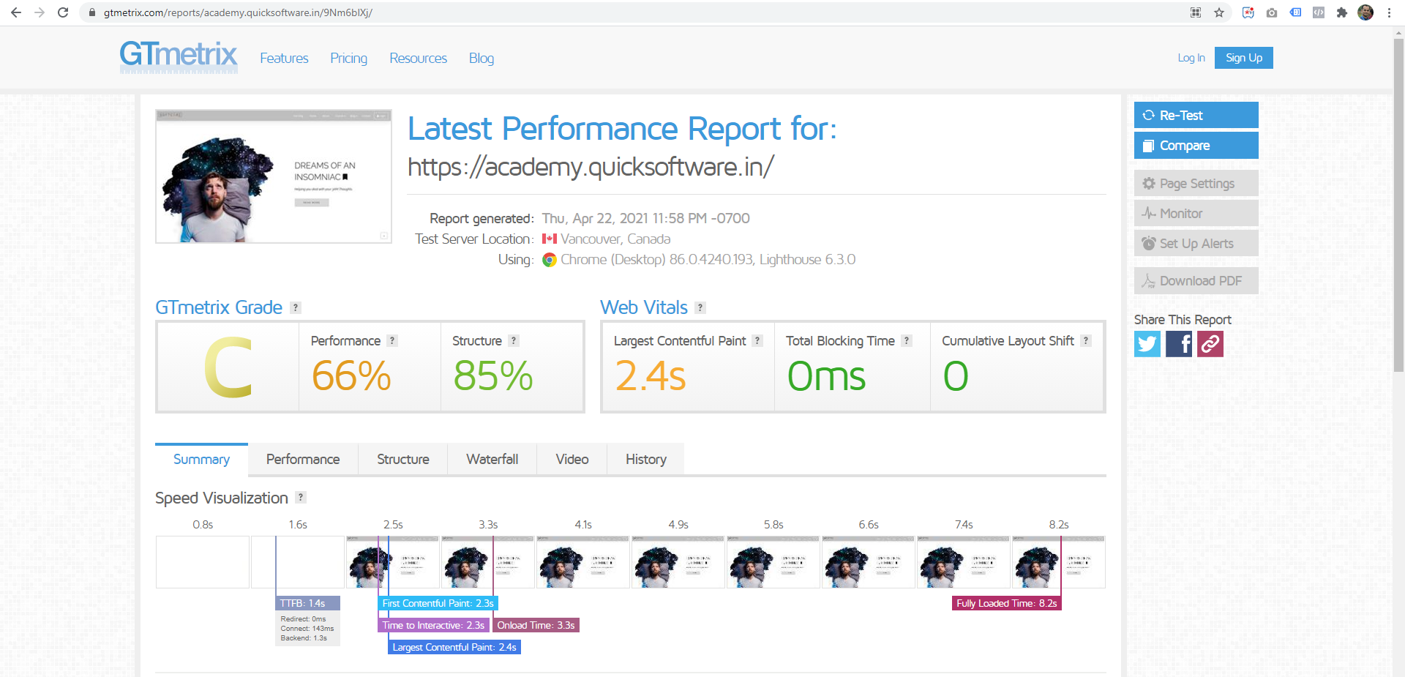Go back with the browser back arrow
The width and height of the screenshot is (1405, 677).
tap(16, 12)
